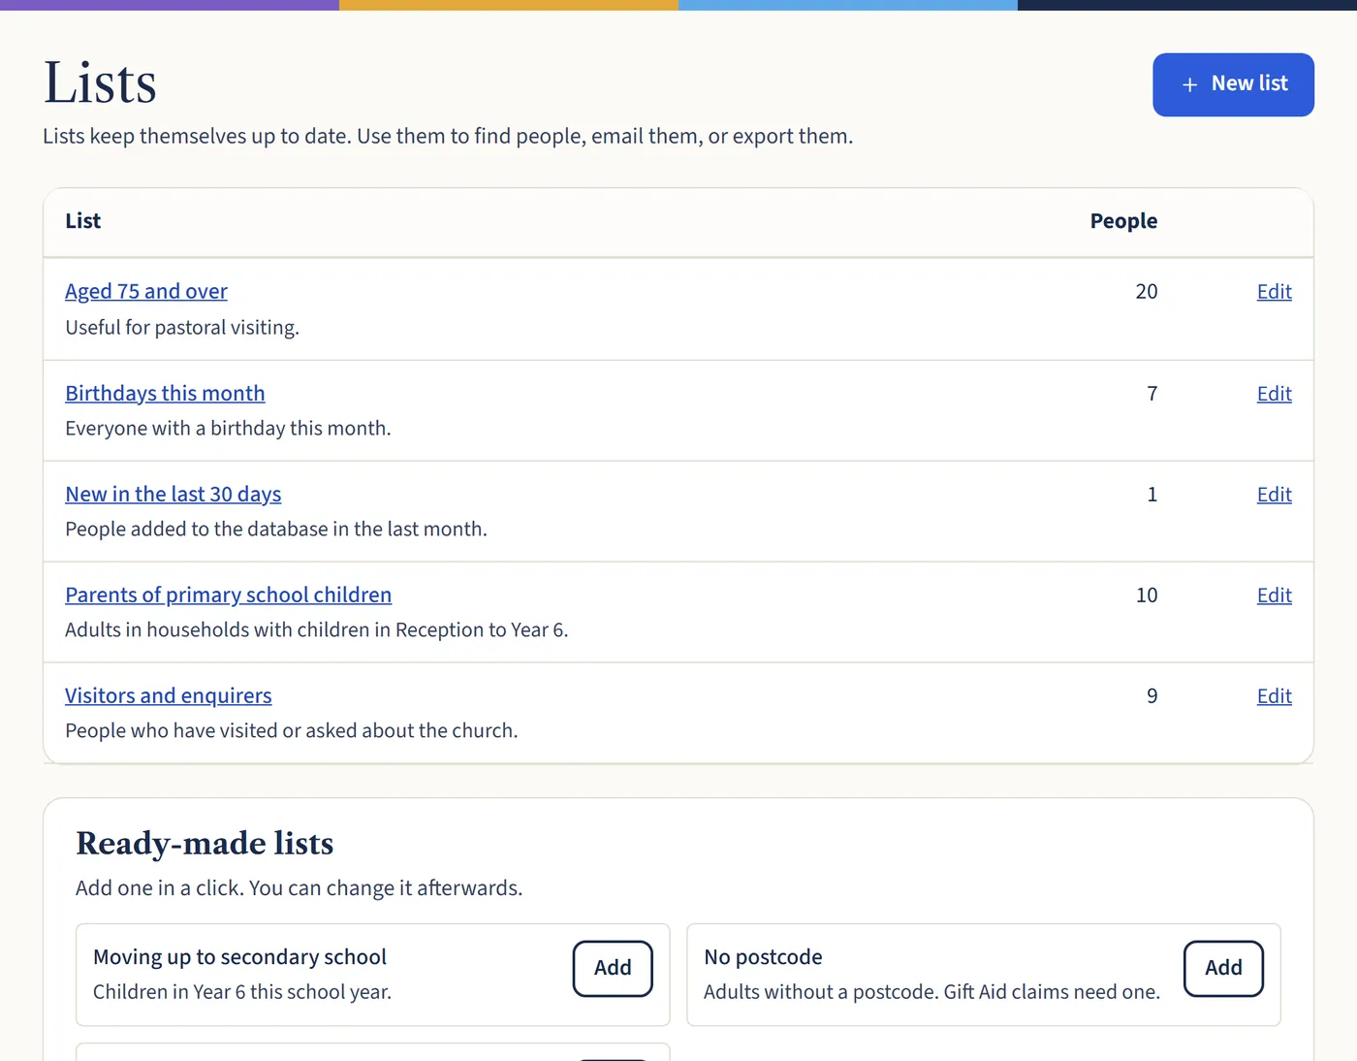This screenshot has width=1357, height=1061.
Task: Click the 'No postcode' card title
Action: tap(763, 957)
